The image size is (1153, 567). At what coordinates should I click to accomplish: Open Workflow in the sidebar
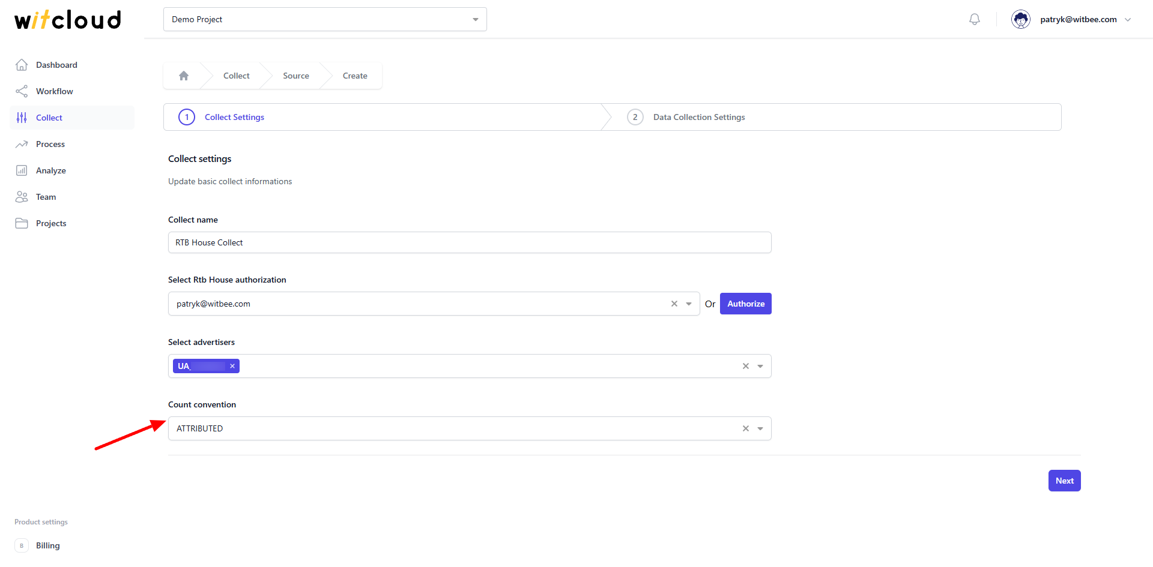(x=55, y=91)
